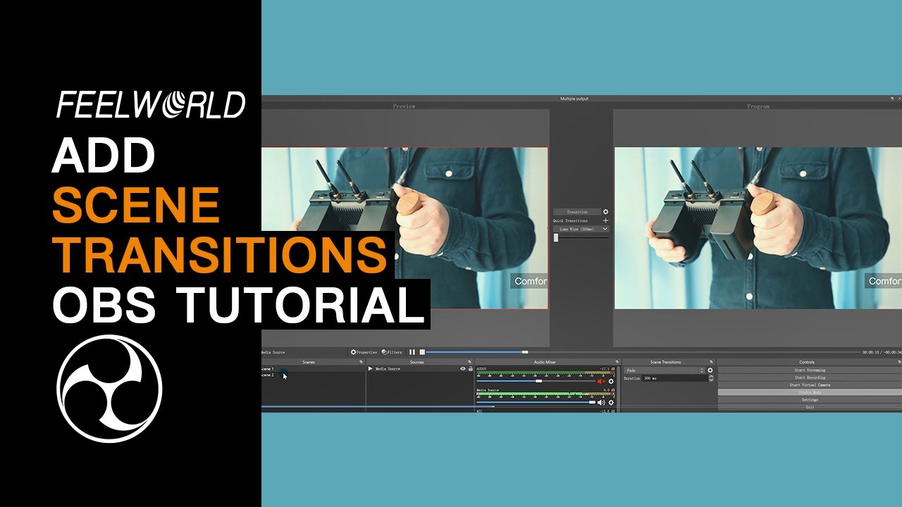This screenshot has height=507, width=902.
Task: Click the Transition button between previews
Action: (577, 212)
